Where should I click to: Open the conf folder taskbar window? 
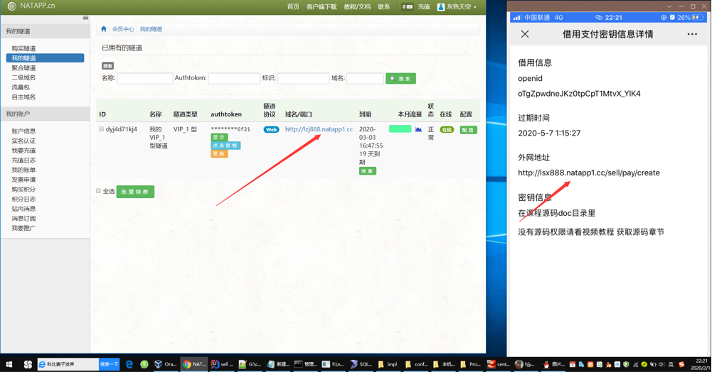coord(416,364)
